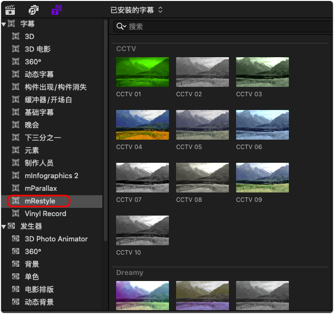The image size is (334, 314).
Task: Open the Libraries sidebar clapperboard icon
Action: pyautogui.click(x=10, y=10)
